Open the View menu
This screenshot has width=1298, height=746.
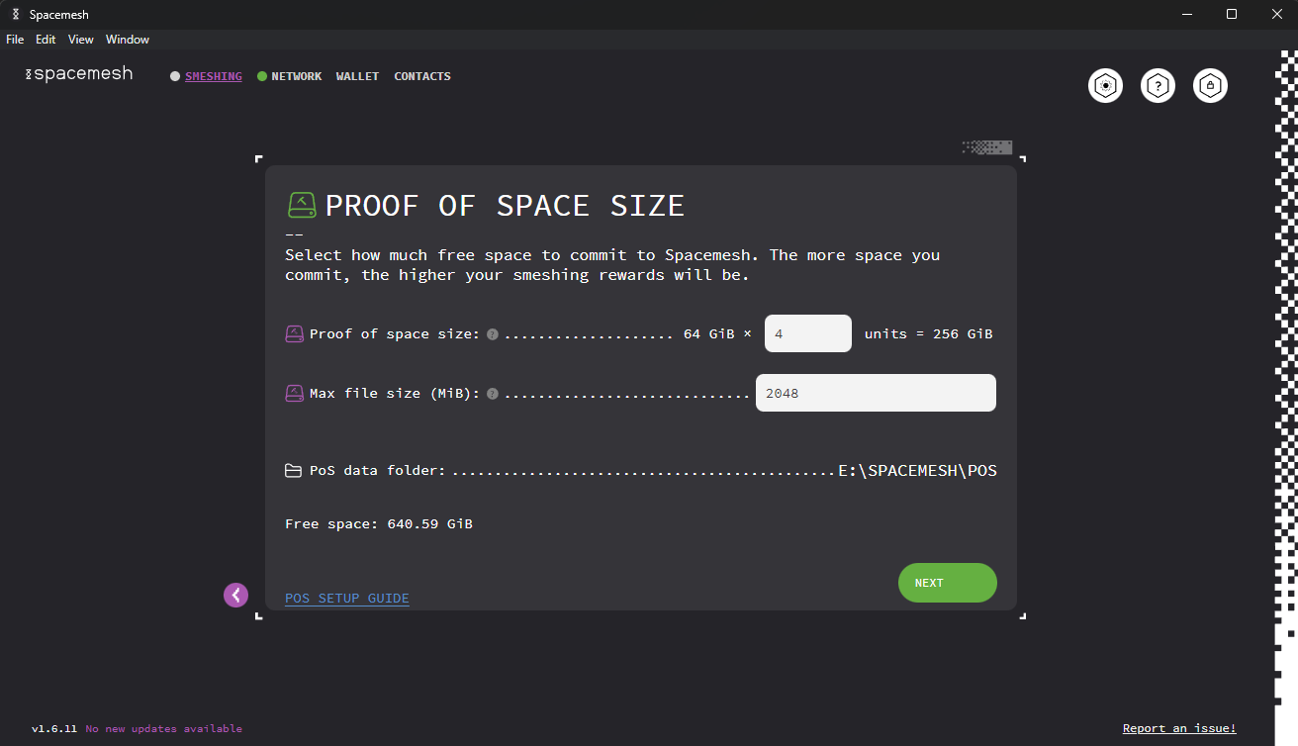click(81, 40)
